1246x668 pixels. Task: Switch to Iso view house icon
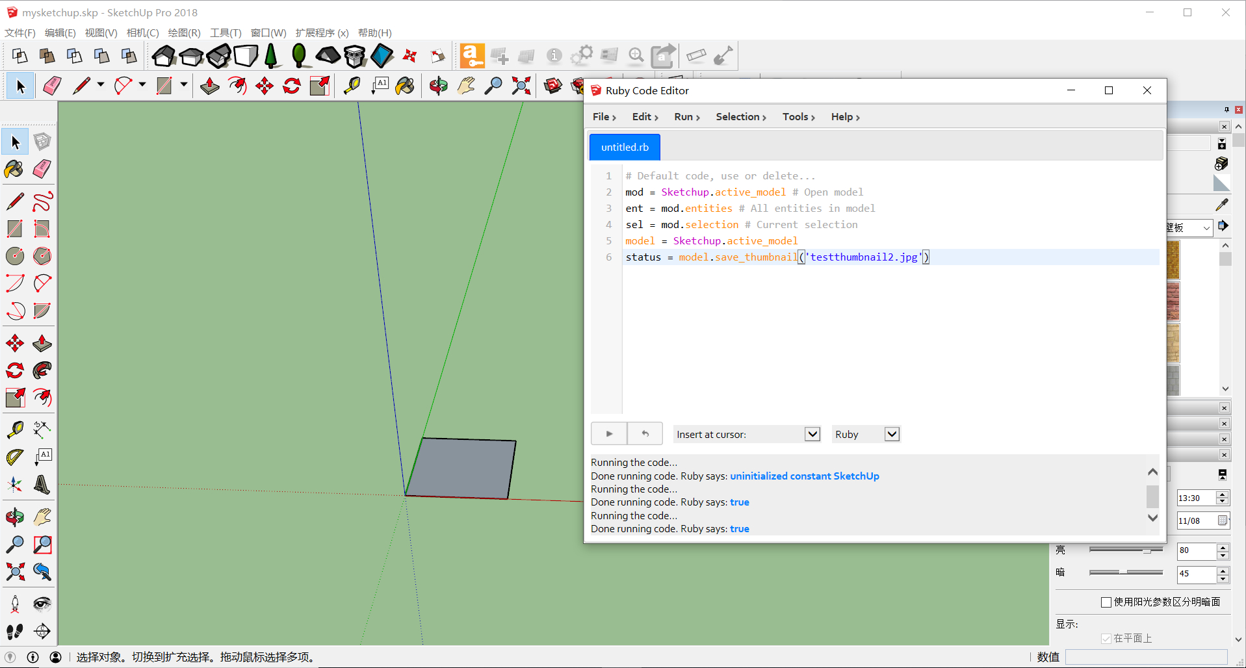tap(164, 56)
